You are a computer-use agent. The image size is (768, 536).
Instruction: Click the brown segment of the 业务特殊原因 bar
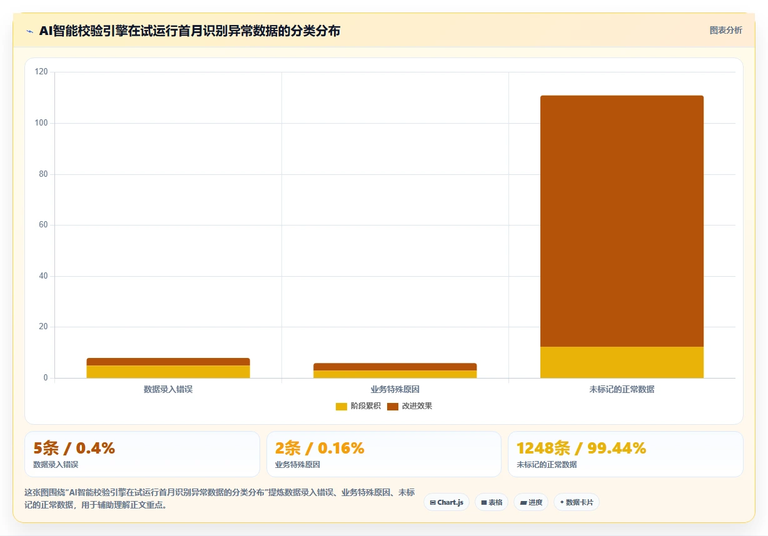coord(395,367)
